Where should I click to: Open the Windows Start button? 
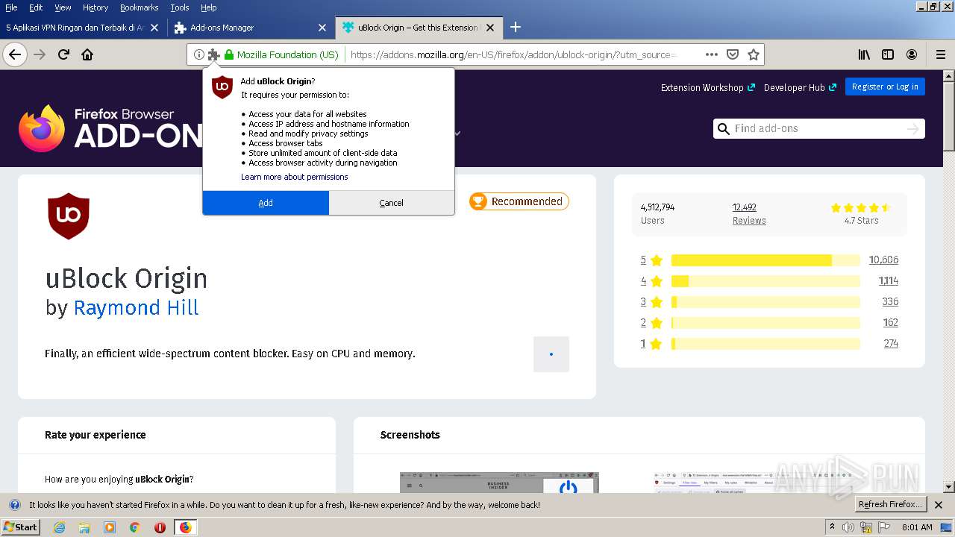(x=20, y=527)
